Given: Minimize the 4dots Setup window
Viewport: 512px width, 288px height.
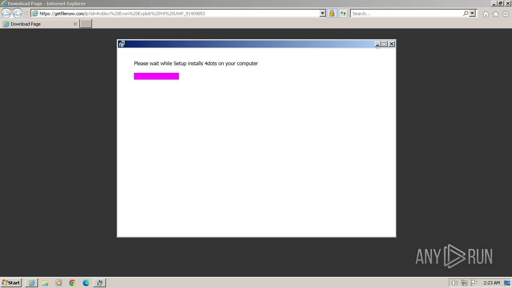Looking at the screenshot, I should 377,44.
